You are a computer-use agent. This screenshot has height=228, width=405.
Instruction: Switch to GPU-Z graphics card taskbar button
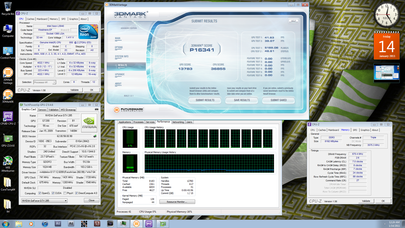pyautogui.click(x=163, y=224)
